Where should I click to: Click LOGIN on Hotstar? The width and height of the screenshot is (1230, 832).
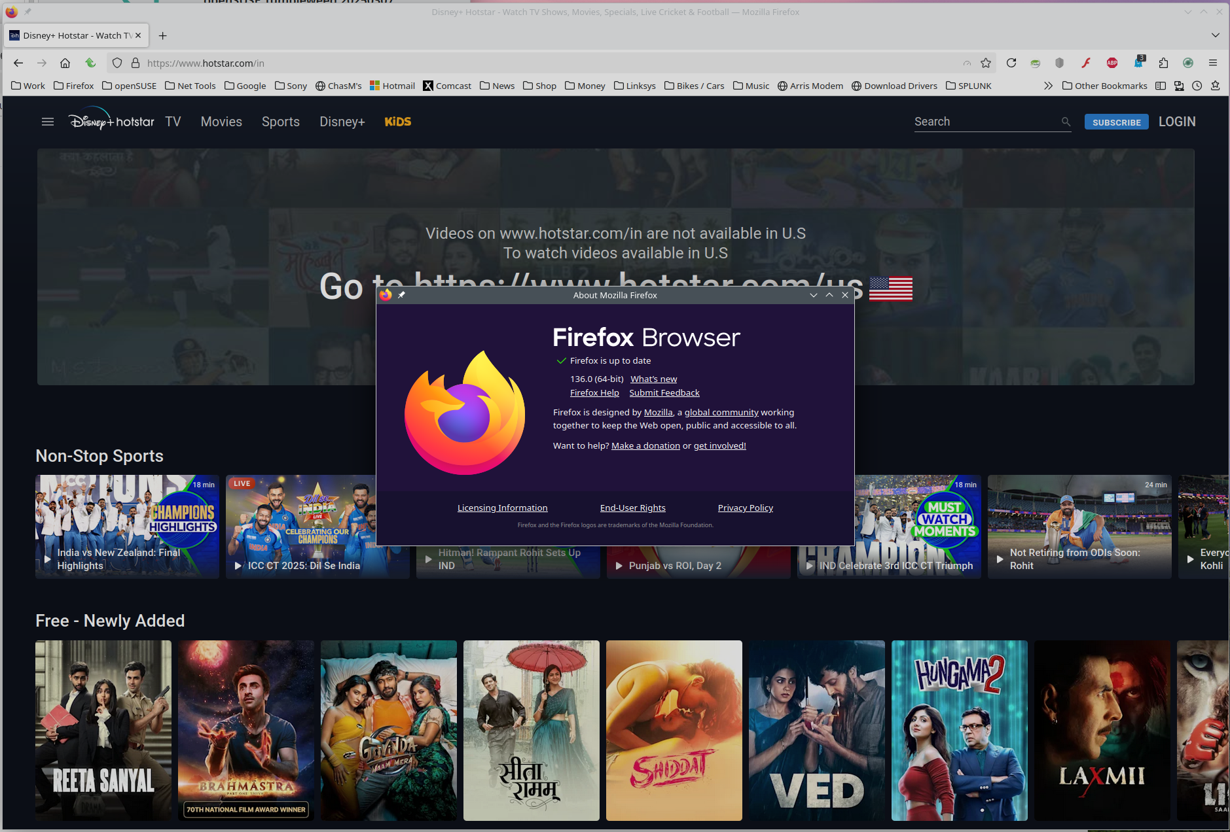point(1177,122)
